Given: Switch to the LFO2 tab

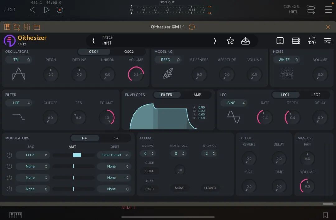Looking at the screenshot, I should (316, 95).
